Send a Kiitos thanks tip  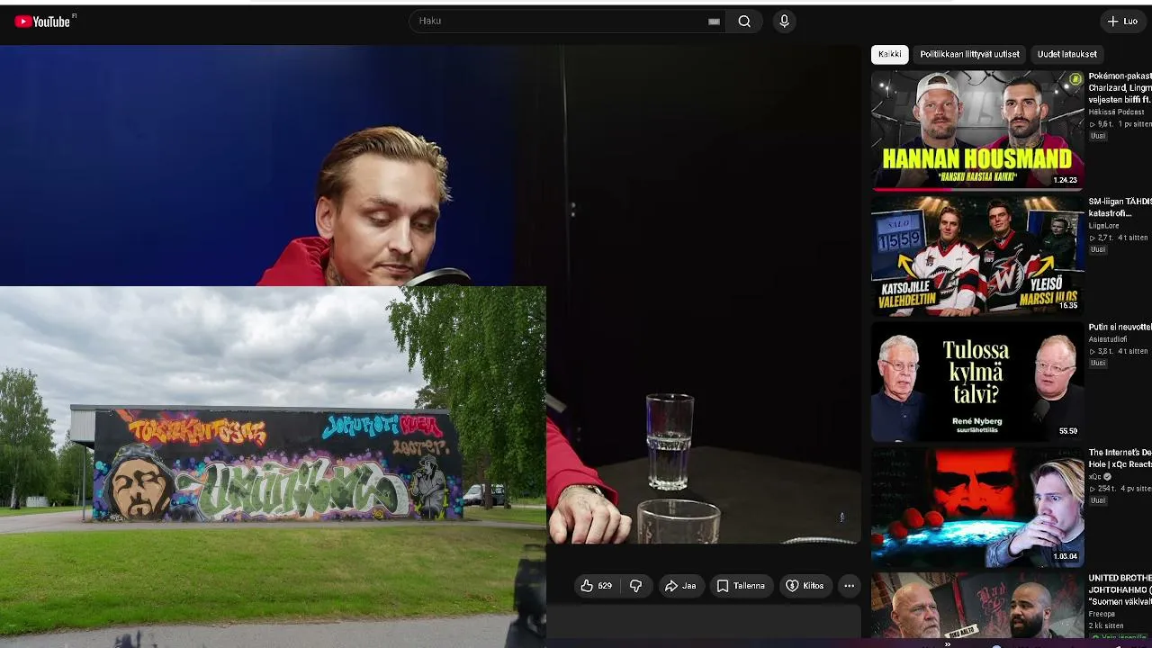pos(805,586)
